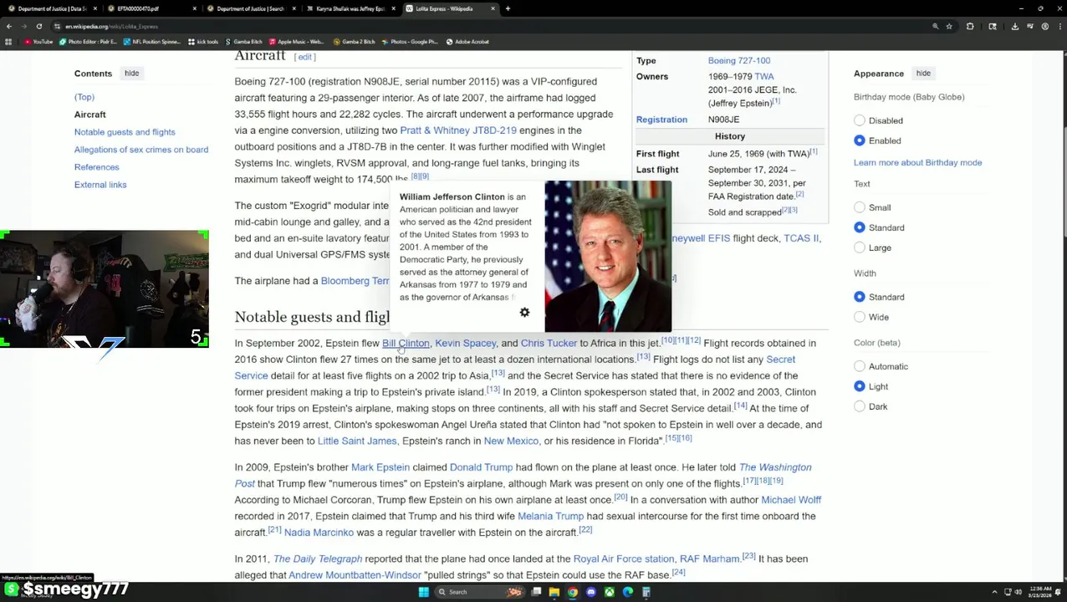Open the YouTube bookmark

tap(38, 42)
